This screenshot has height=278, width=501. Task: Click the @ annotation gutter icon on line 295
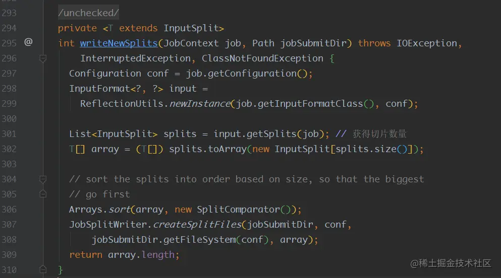pos(28,42)
